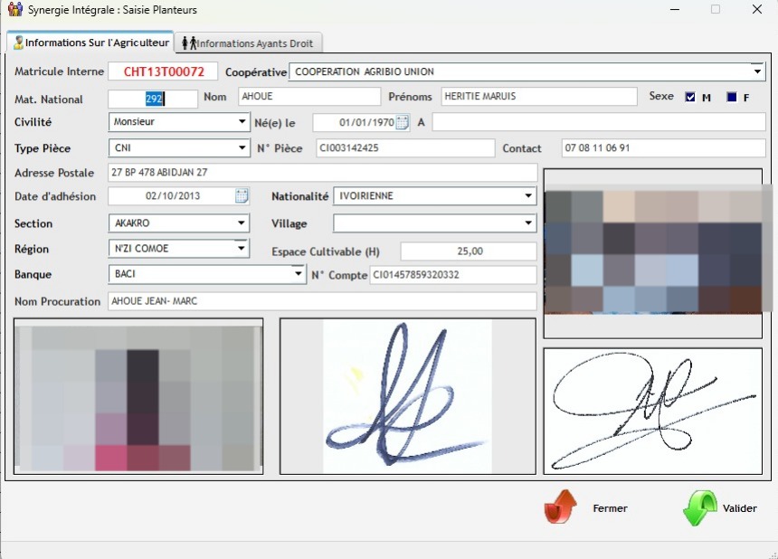Switch to Informations Ayants Droit tab
Viewport: 778px width, 559px height.
click(249, 43)
